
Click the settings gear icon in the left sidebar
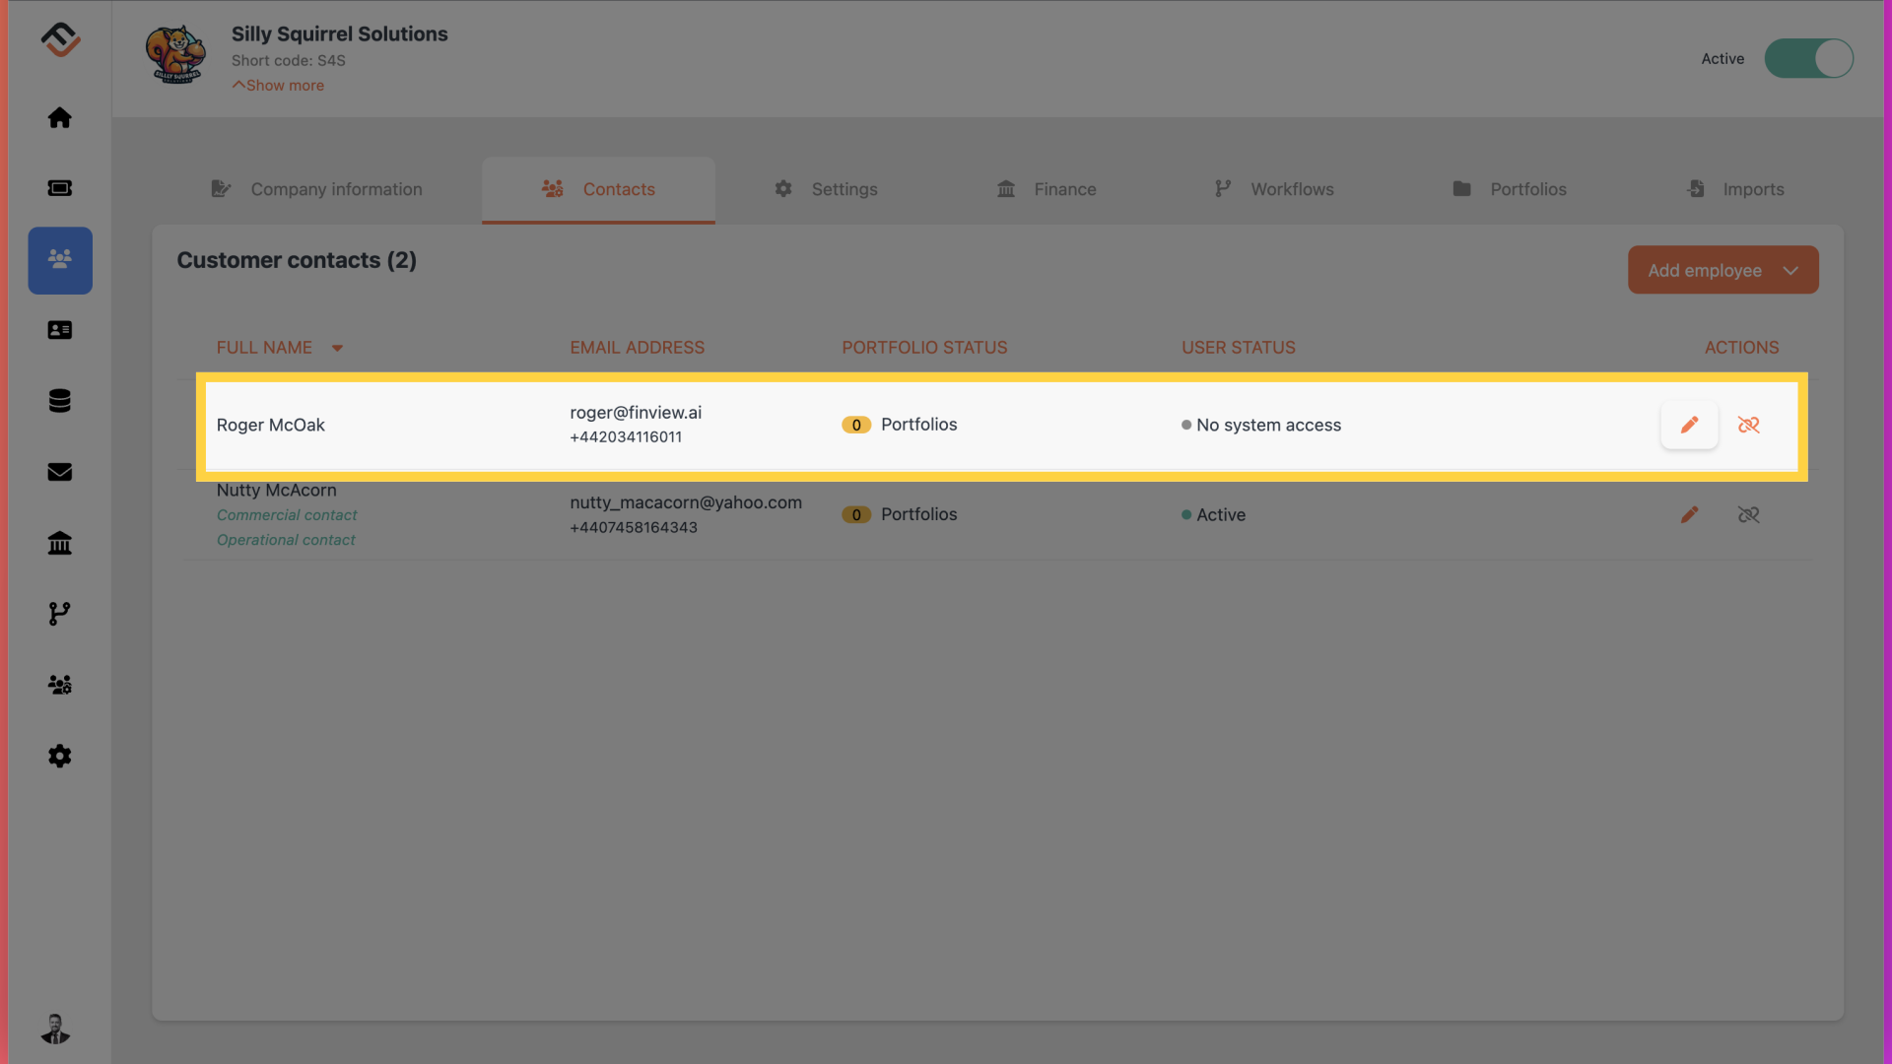click(60, 756)
